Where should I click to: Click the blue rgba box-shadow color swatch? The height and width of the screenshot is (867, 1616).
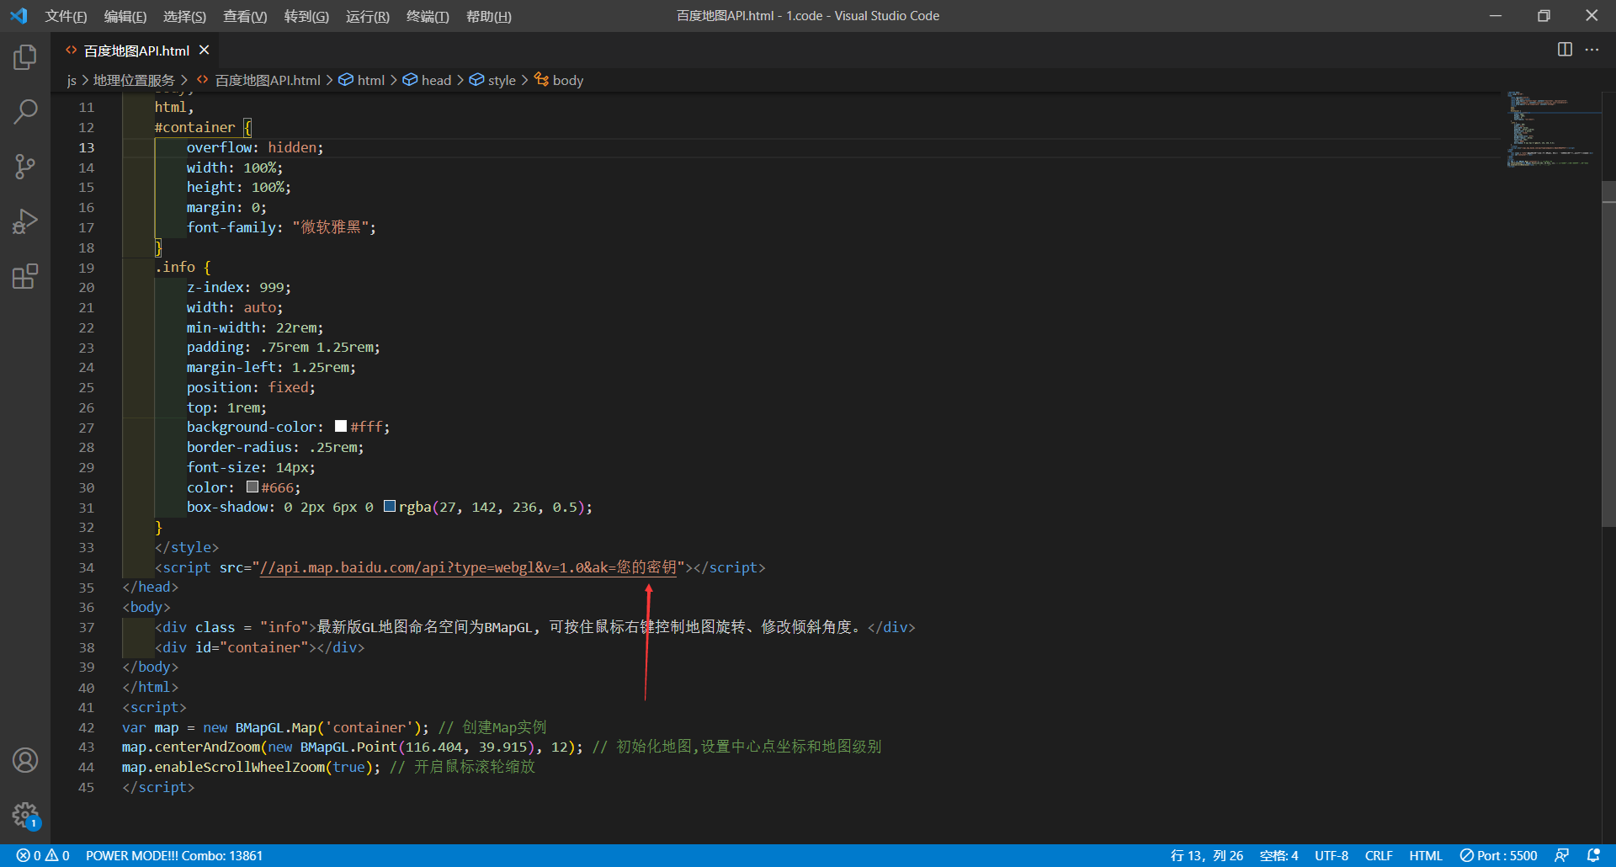pos(389,507)
